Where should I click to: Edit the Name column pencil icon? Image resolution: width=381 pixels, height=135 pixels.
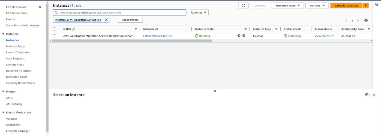coord(74,29)
